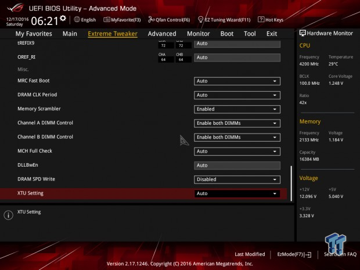Click the tREFIX9 label
This screenshot has height=270, width=360.
pos(26,43)
